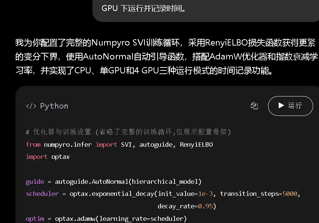Click the init_value 1e-3 number

tap(205, 194)
